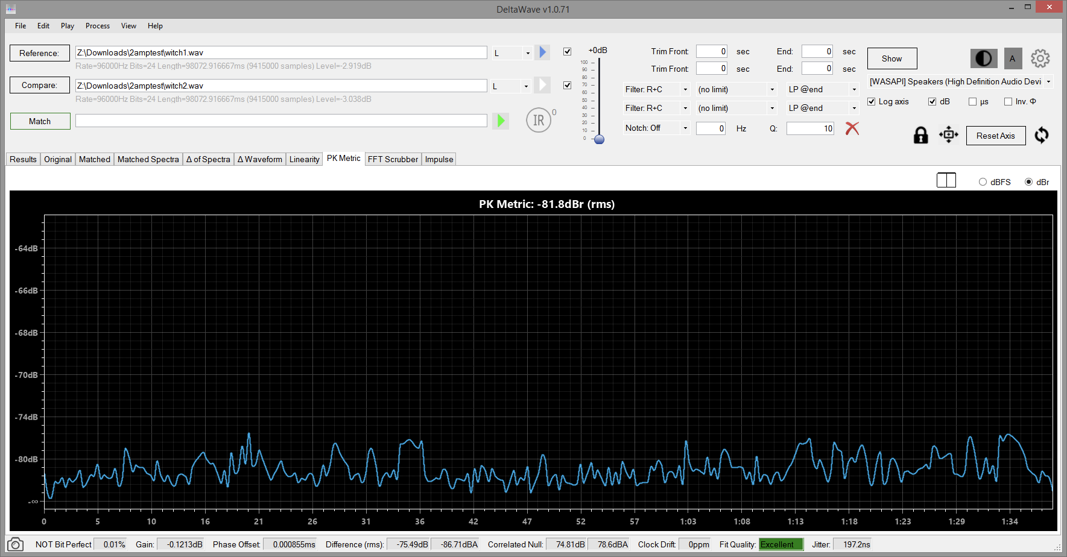The width and height of the screenshot is (1067, 557).
Task: Toggle the Compare file enable checkbox
Action: tap(567, 85)
